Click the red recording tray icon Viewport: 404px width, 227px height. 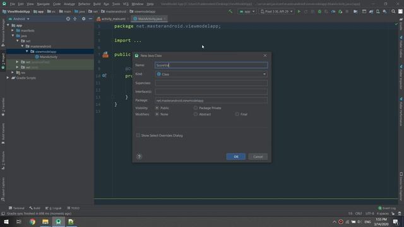tap(341, 221)
